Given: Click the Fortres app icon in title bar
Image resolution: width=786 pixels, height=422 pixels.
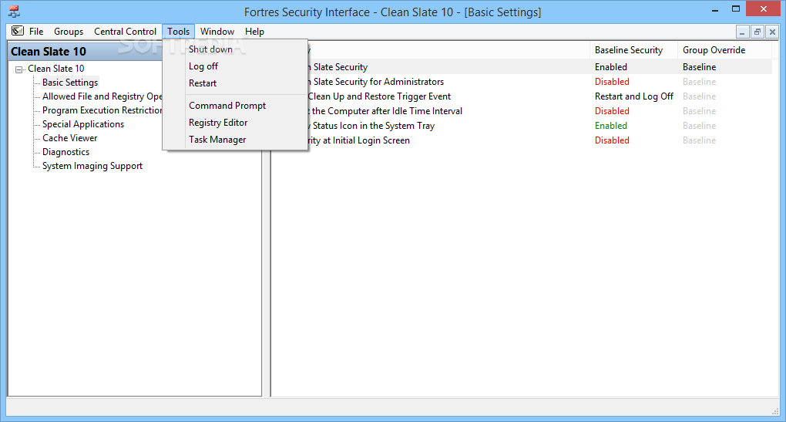Looking at the screenshot, I should coord(14,12).
